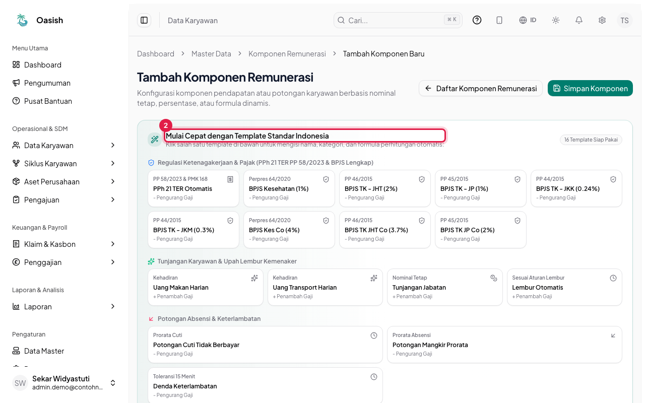Screen dimensions: 645x403
Task: Open Data Master in the sidebar
Action: [64, 351]
